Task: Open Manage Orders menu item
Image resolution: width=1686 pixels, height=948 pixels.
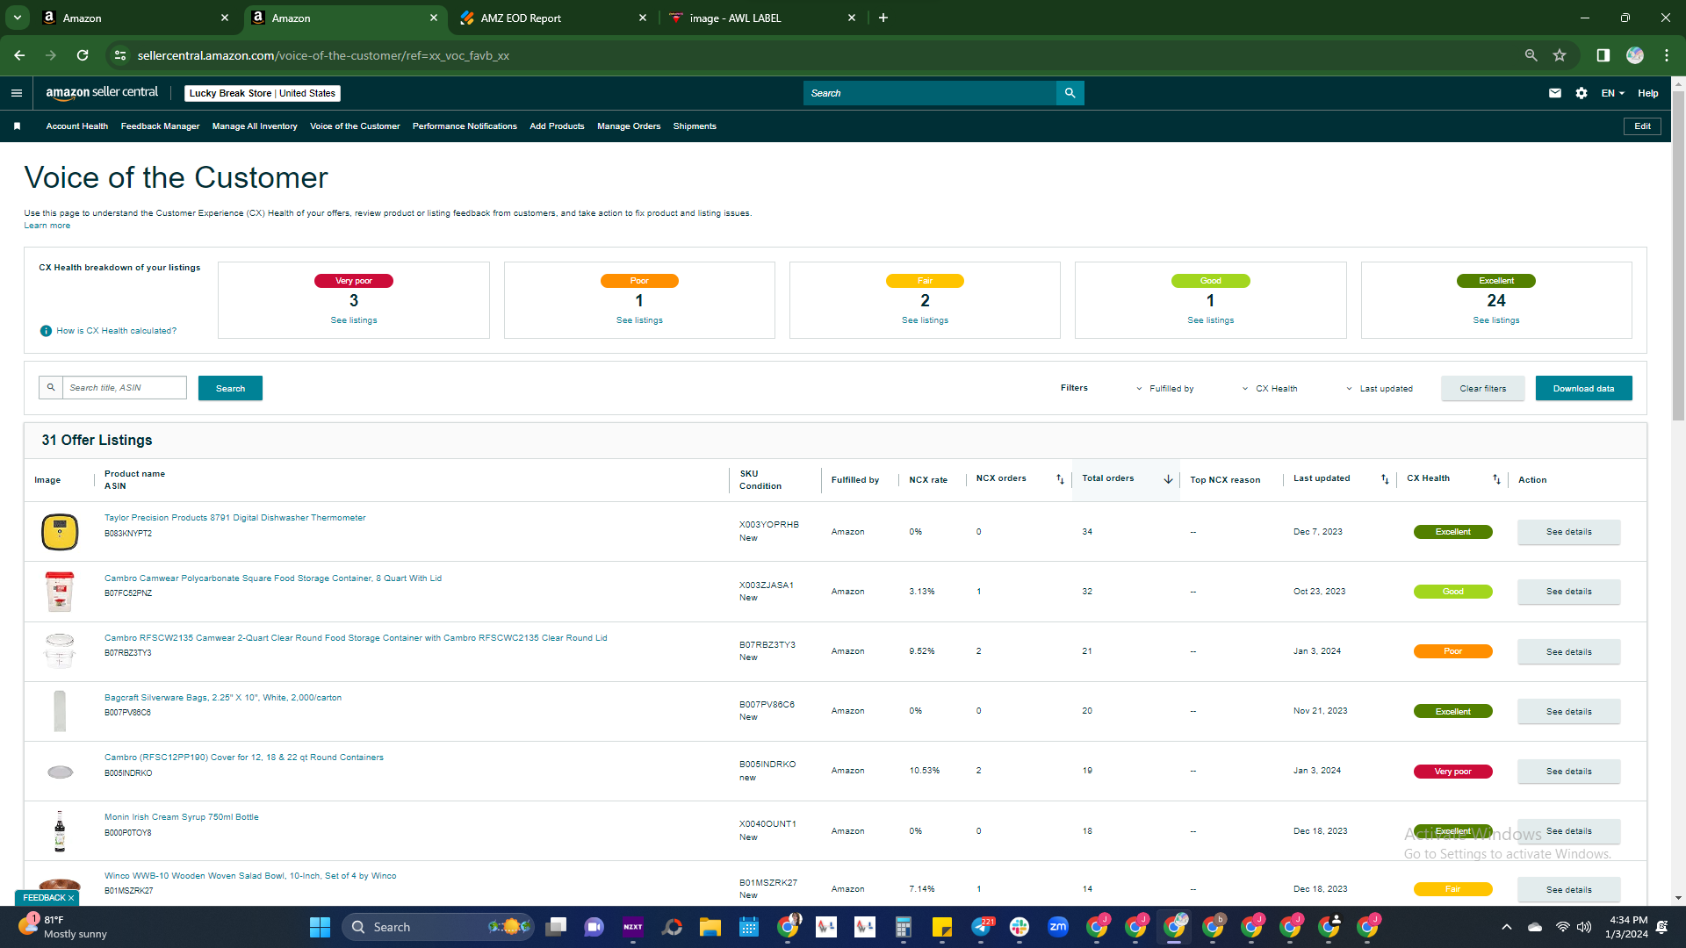Action: pos(629,126)
